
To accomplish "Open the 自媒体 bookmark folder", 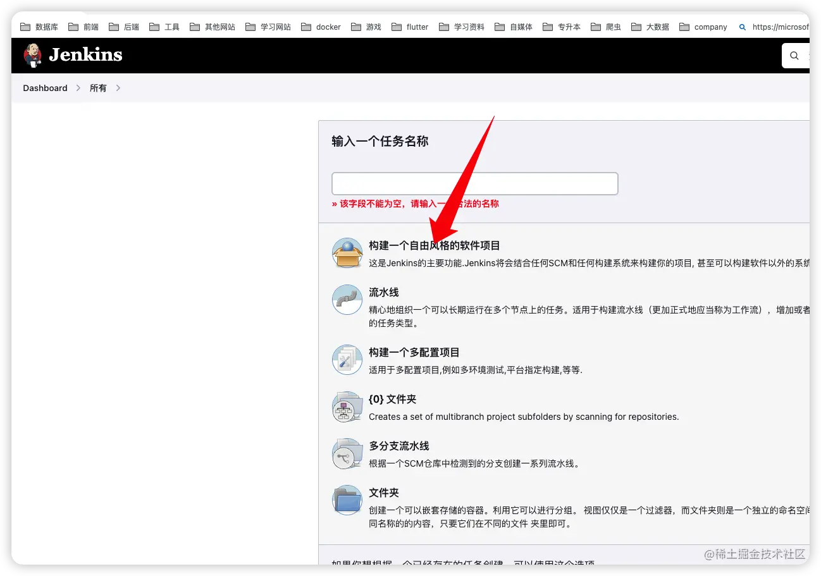I will [x=514, y=27].
